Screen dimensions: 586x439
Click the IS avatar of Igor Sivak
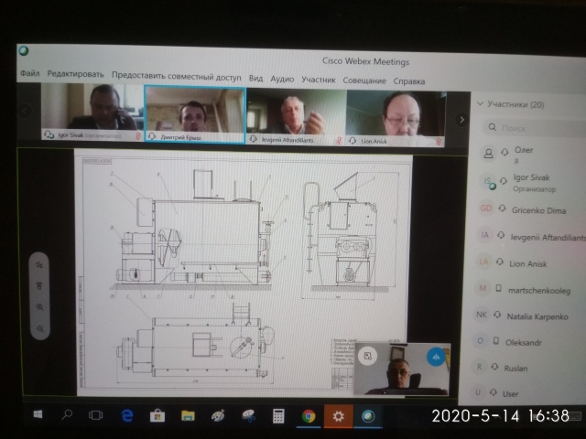coord(489,183)
